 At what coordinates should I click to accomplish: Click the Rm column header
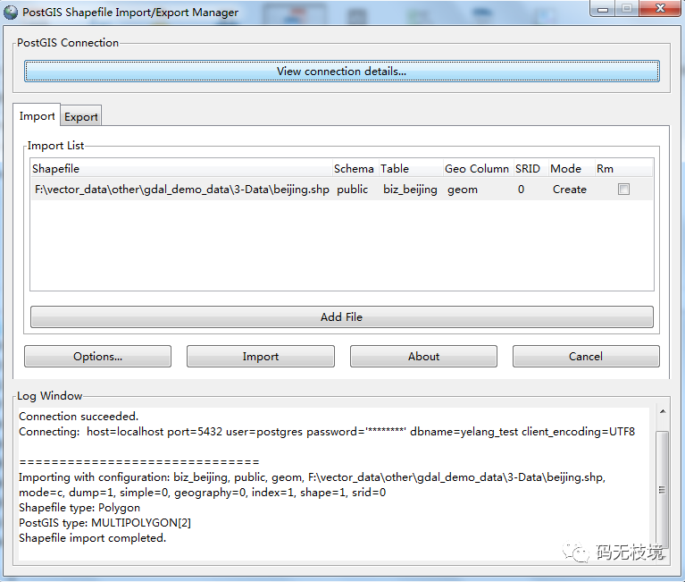click(623, 169)
